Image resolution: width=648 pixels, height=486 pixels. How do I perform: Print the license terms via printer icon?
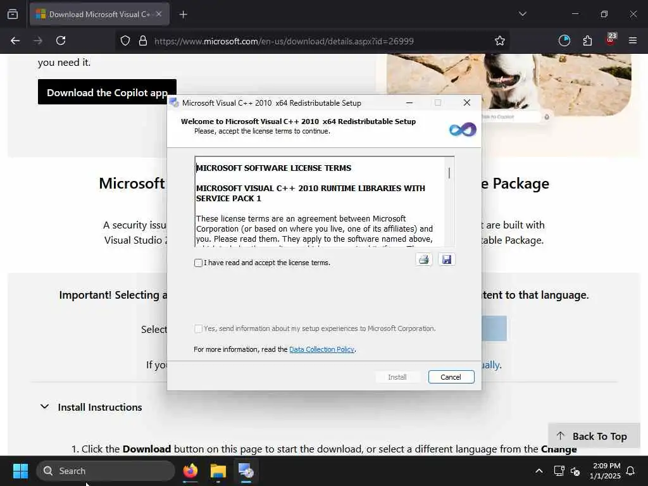(x=423, y=259)
